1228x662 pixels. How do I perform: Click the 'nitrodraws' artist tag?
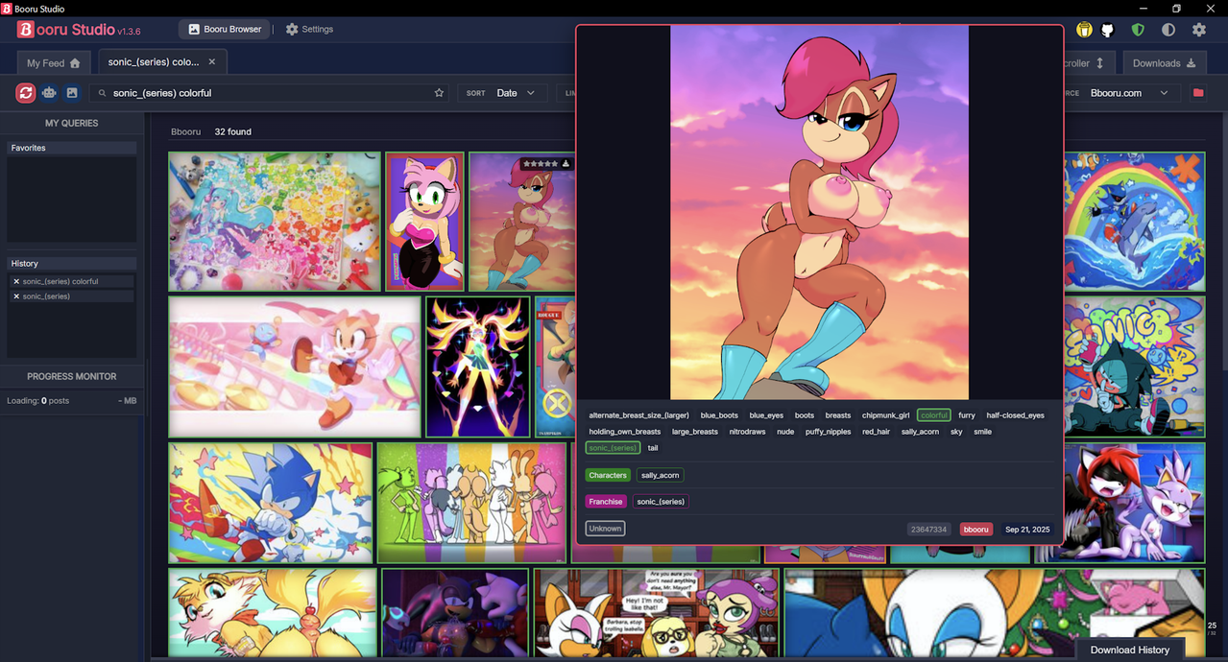point(747,432)
